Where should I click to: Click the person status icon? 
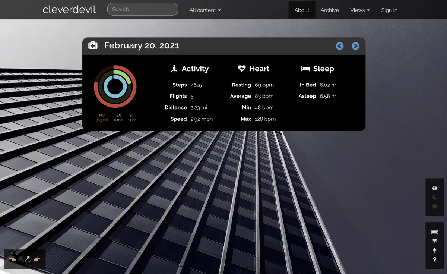(434, 250)
